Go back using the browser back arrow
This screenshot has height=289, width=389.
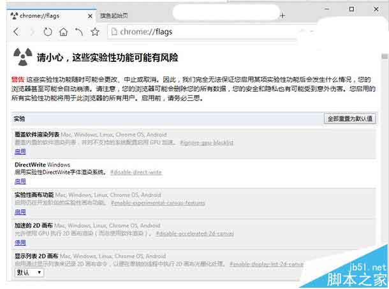16,32
